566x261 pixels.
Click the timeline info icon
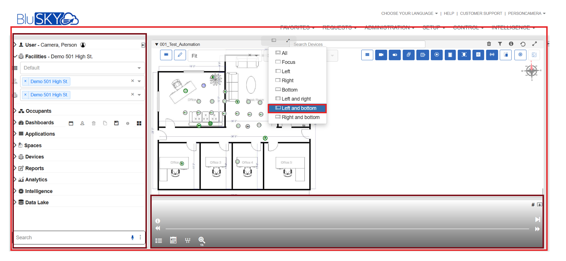click(158, 221)
